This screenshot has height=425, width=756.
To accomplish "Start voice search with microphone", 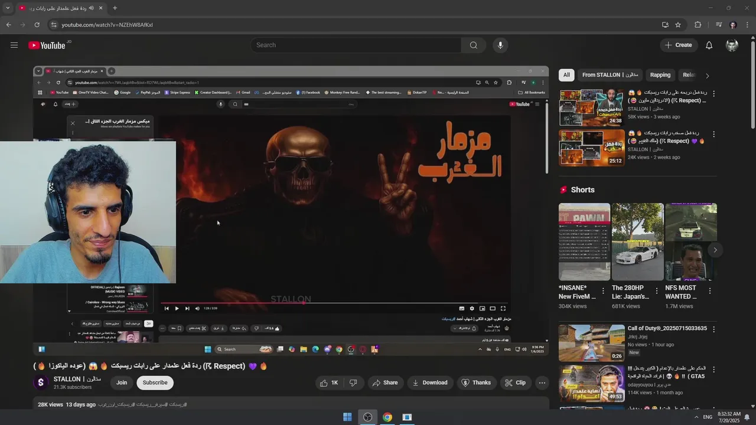I will coord(500,45).
